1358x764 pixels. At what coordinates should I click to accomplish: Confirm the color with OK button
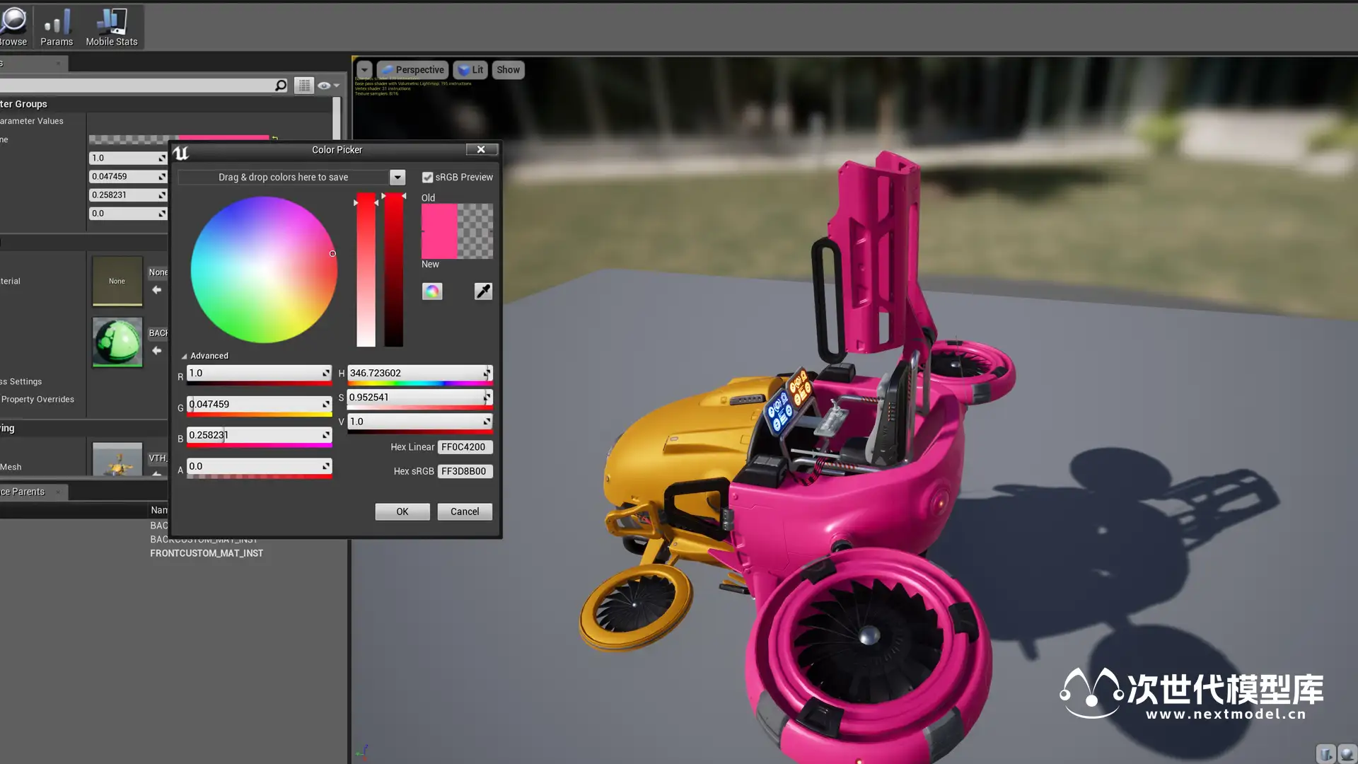click(402, 511)
